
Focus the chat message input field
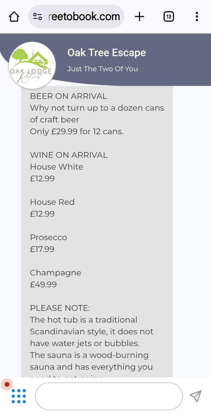[x=109, y=396]
